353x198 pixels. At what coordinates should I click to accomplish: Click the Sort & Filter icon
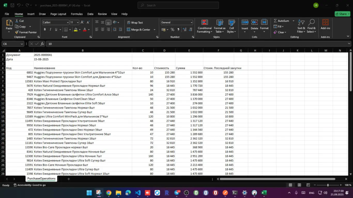click(301, 26)
